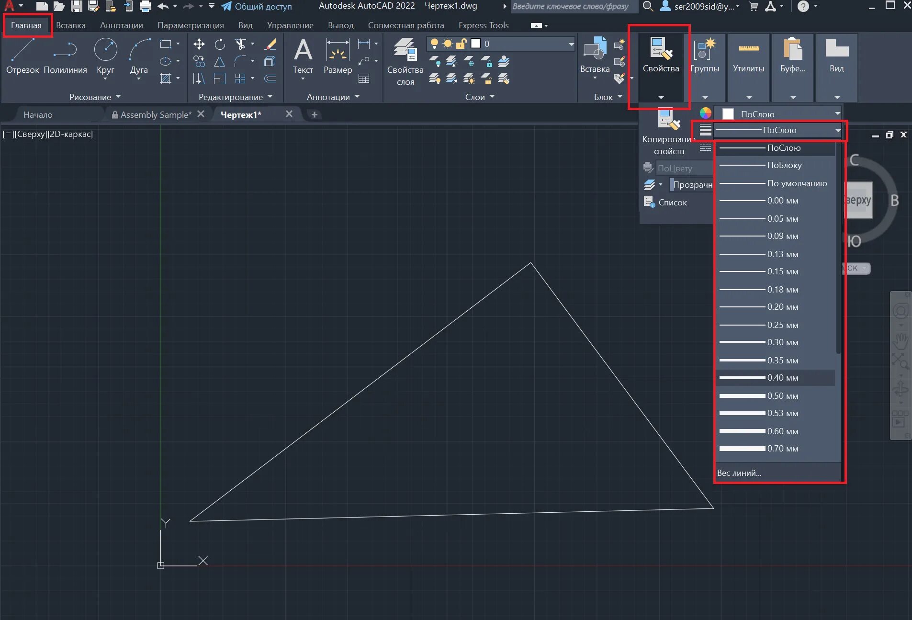Click the search magnifier icon
This screenshot has width=912, height=620.
click(647, 6)
